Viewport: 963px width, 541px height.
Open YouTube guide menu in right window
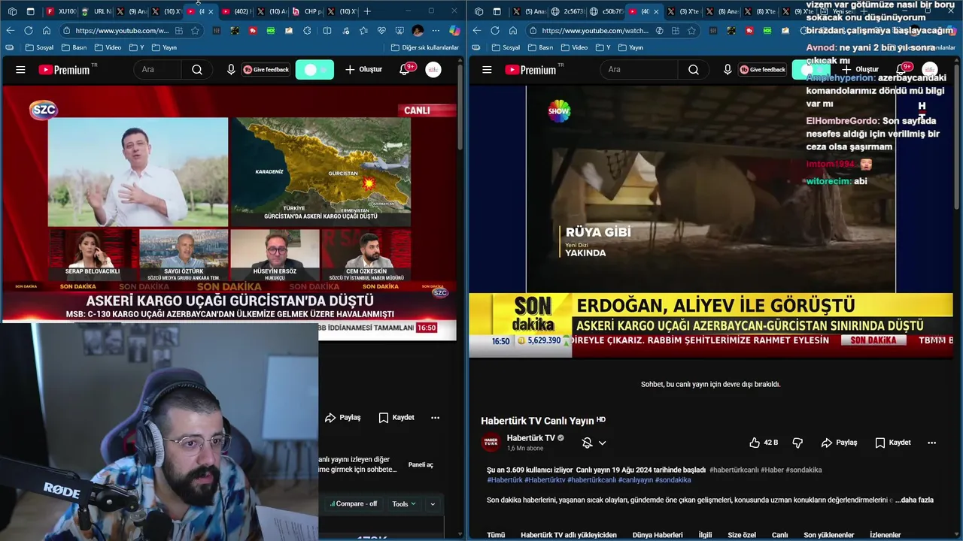(x=487, y=70)
